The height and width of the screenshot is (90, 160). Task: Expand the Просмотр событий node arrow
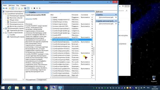[x=6, y=18]
